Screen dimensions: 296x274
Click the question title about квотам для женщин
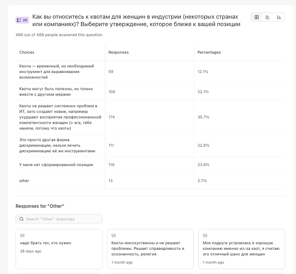(x=136, y=20)
